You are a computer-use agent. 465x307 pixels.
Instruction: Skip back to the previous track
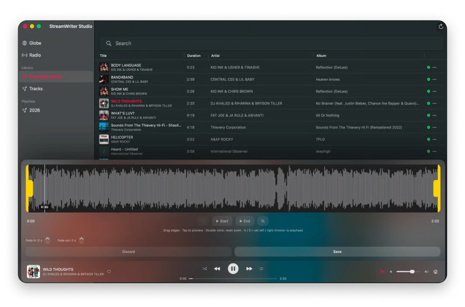[x=217, y=269]
